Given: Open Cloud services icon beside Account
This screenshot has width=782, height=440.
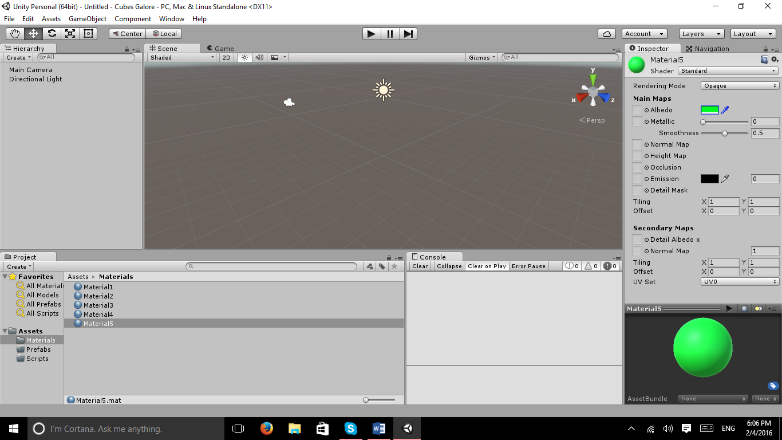Looking at the screenshot, I should pyautogui.click(x=607, y=34).
